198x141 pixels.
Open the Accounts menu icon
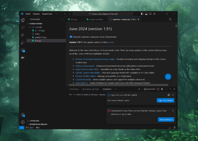click(x=23, y=115)
